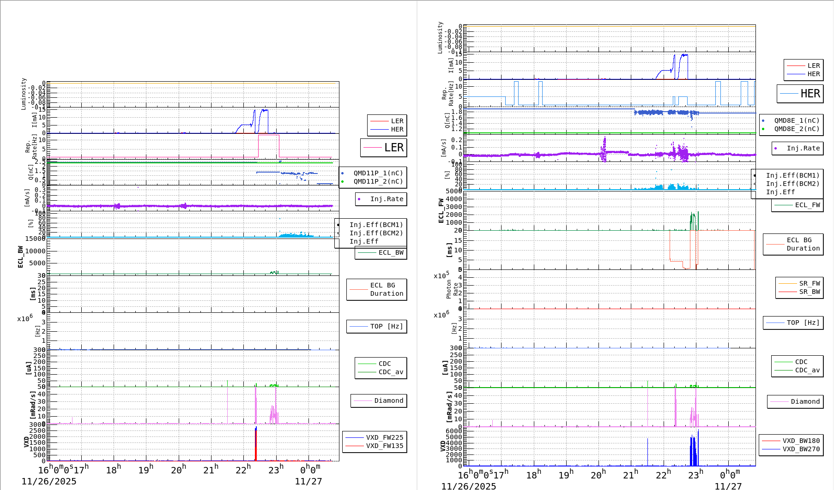The image size is (834, 490).
Task: Click the large LER label box
Action: click(x=383, y=148)
